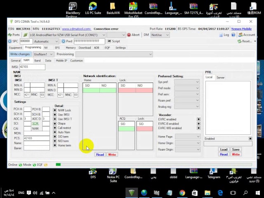The height and width of the screenshot is (198, 264).
Task: Click Load PRL button
Action: [x=224, y=149]
